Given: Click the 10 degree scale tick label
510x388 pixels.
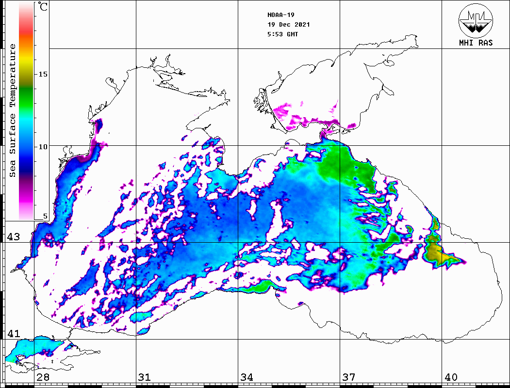Looking at the screenshot, I should point(43,147).
